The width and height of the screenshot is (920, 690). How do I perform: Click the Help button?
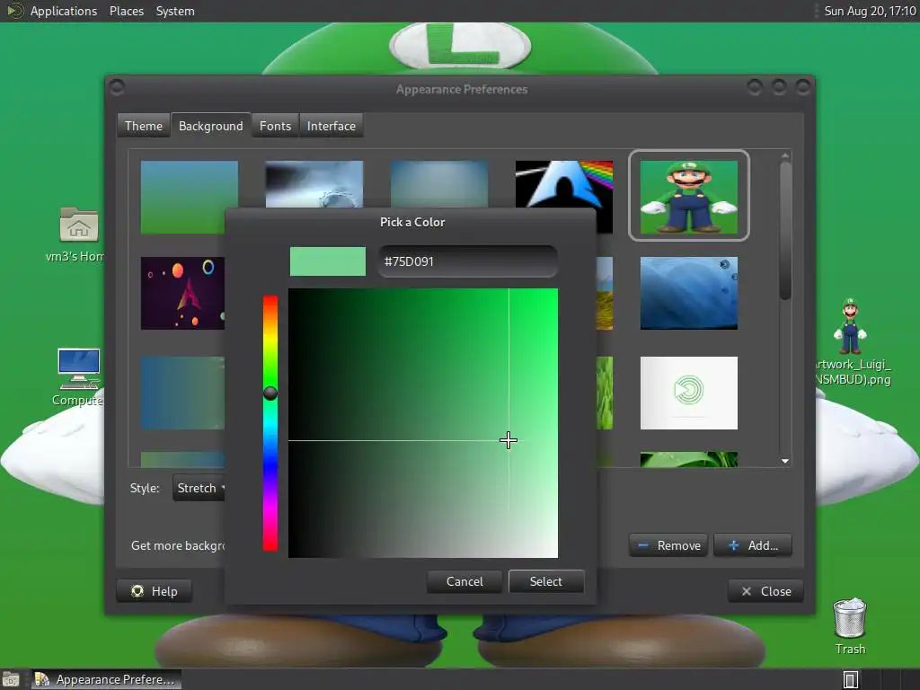point(154,591)
